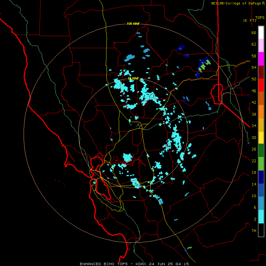Select the magenta swatch in the color scale
The image size is (266, 266).
(261, 59)
